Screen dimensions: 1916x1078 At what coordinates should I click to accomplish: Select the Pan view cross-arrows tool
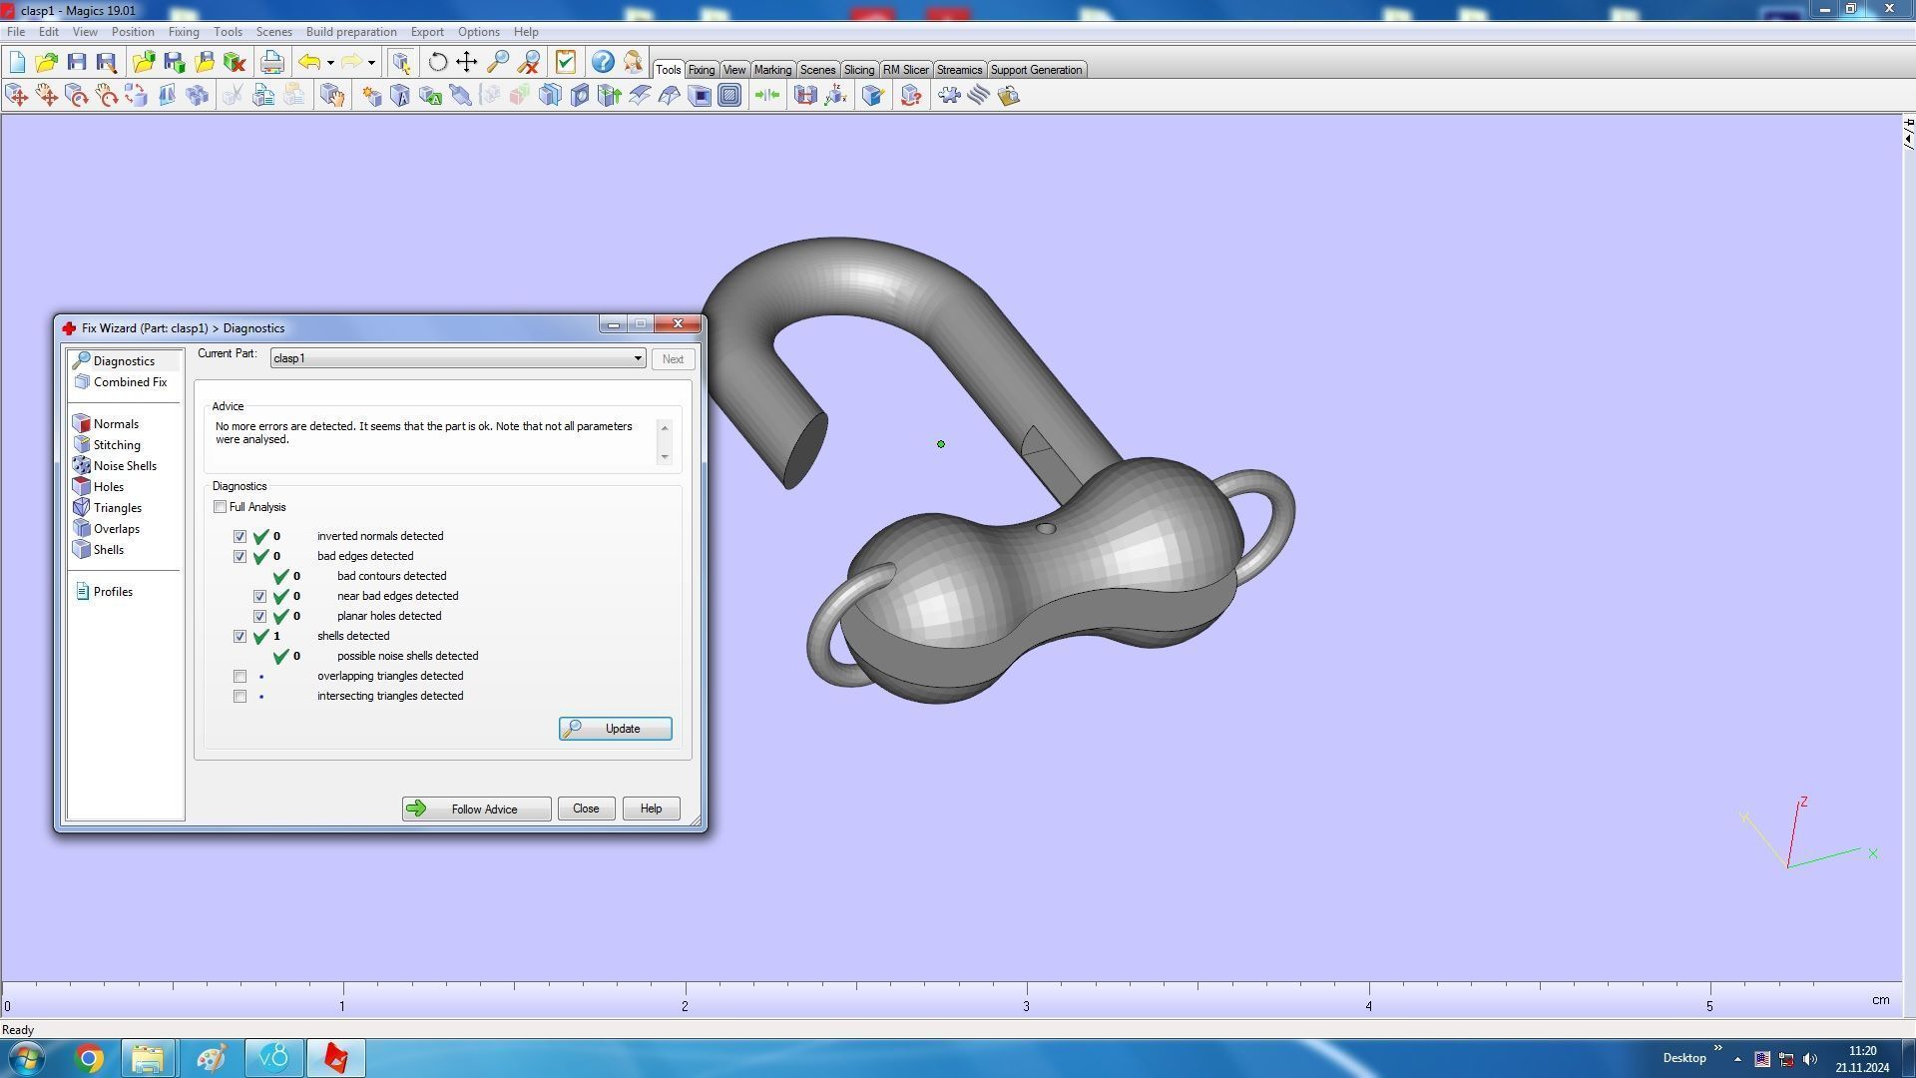point(467,62)
